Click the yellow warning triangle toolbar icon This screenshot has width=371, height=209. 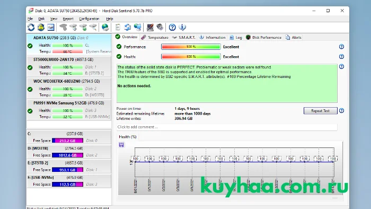(x=41, y=28)
